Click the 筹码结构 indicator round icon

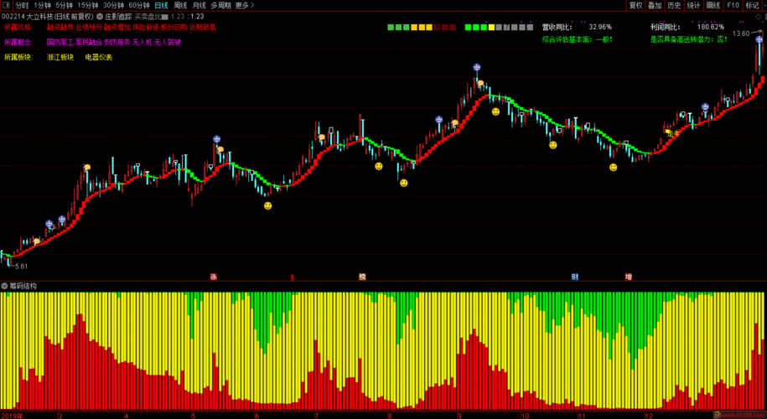(5, 286)
